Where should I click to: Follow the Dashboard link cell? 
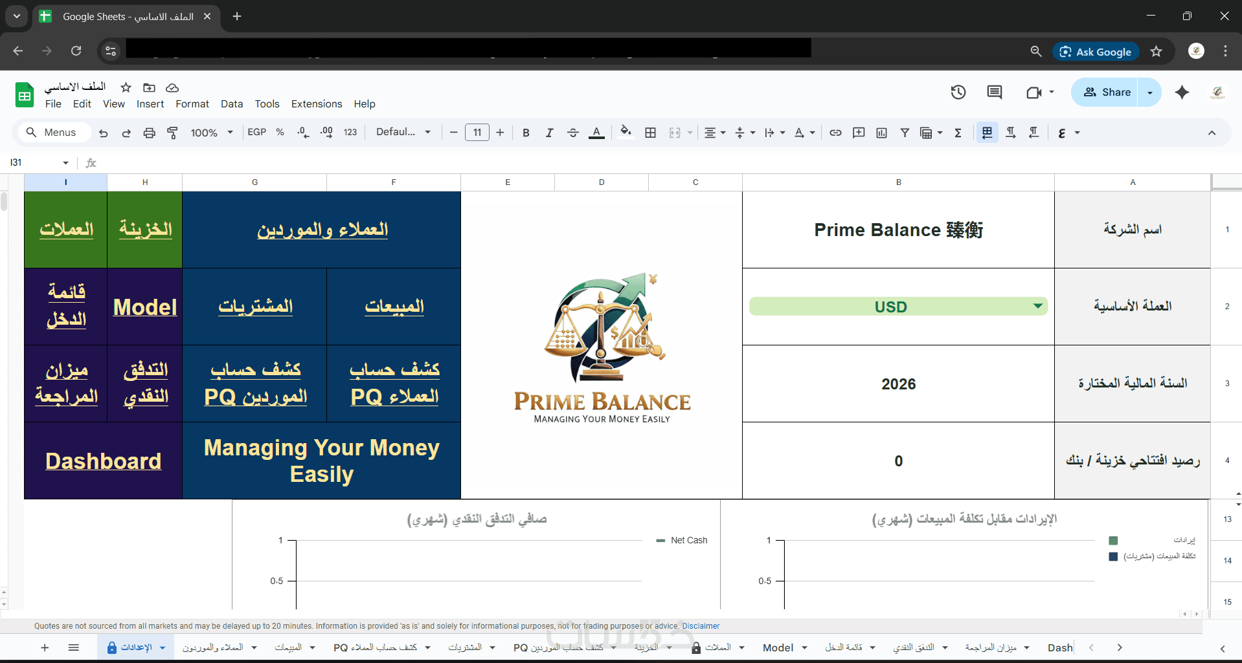click(104, 461)
